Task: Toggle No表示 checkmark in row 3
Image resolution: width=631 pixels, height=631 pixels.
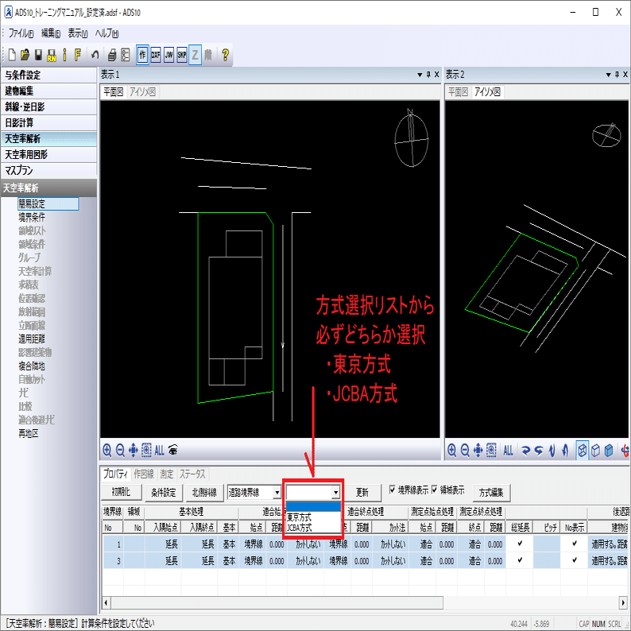Action: pyautogui.click(x=575, y=559)
